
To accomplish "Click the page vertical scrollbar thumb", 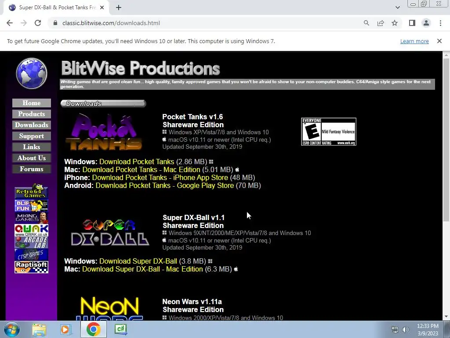I will pyautogui.click(x=446, y=140).
